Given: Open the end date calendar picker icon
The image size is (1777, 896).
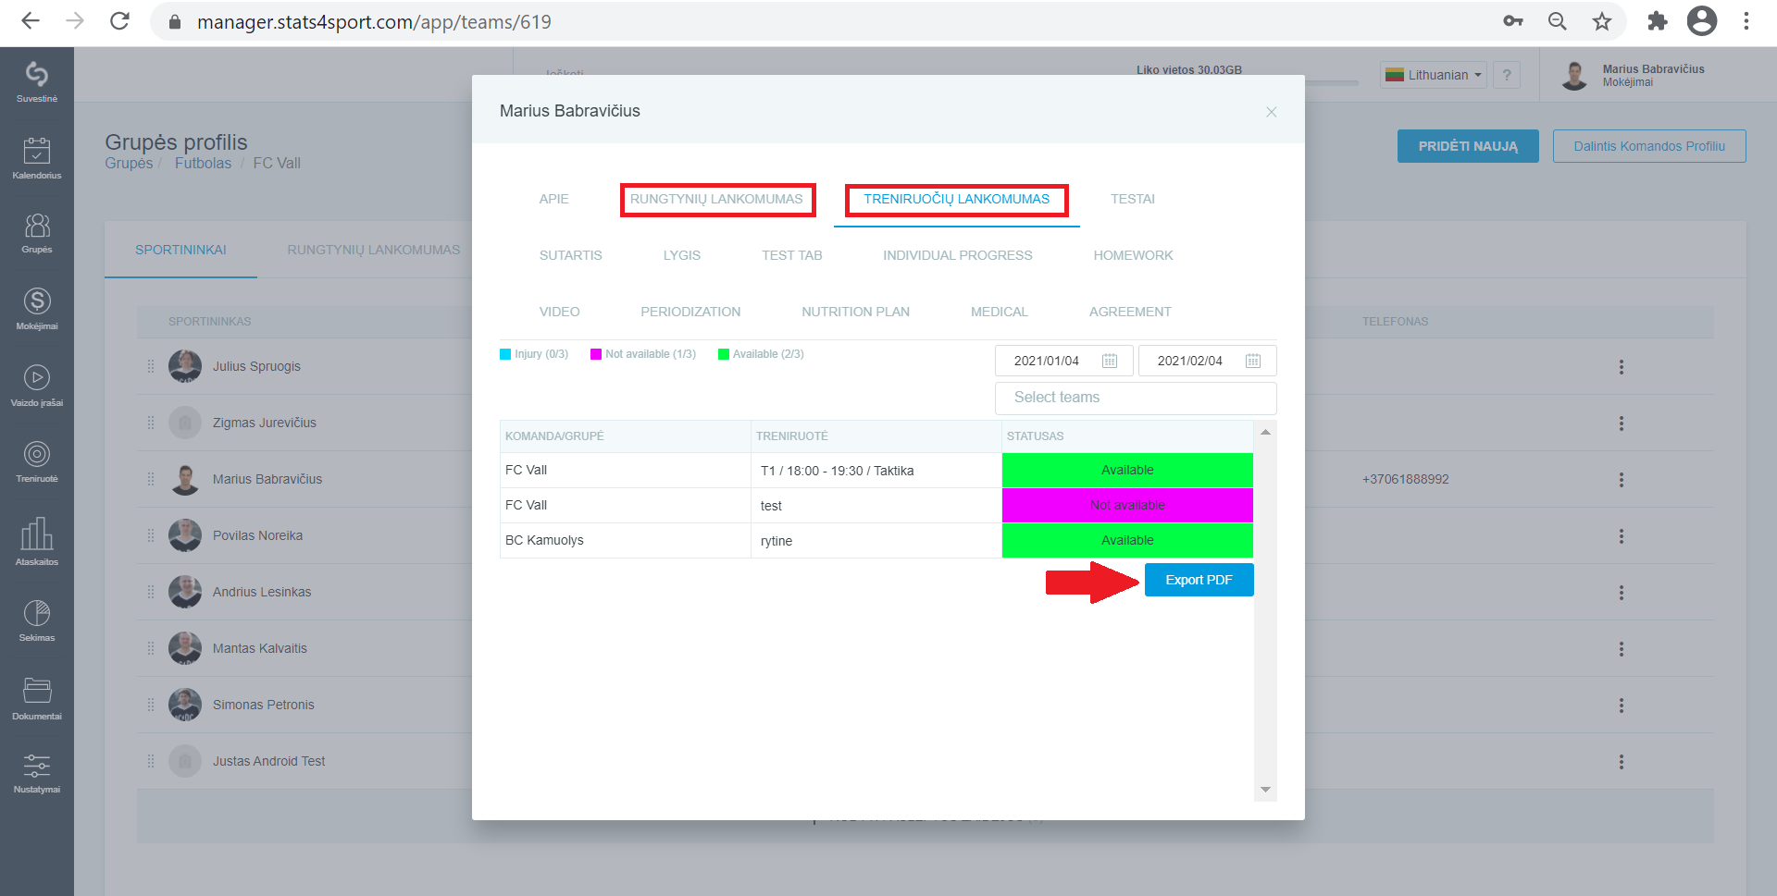Looking at the screenshot, I should pyautogui.click(x=1253, y=361).
